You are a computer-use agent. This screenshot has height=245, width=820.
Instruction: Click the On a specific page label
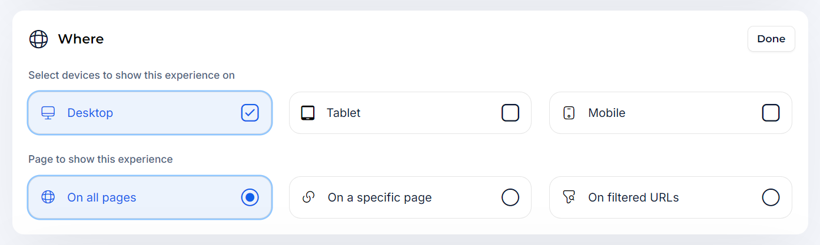[x=379, y=197]
